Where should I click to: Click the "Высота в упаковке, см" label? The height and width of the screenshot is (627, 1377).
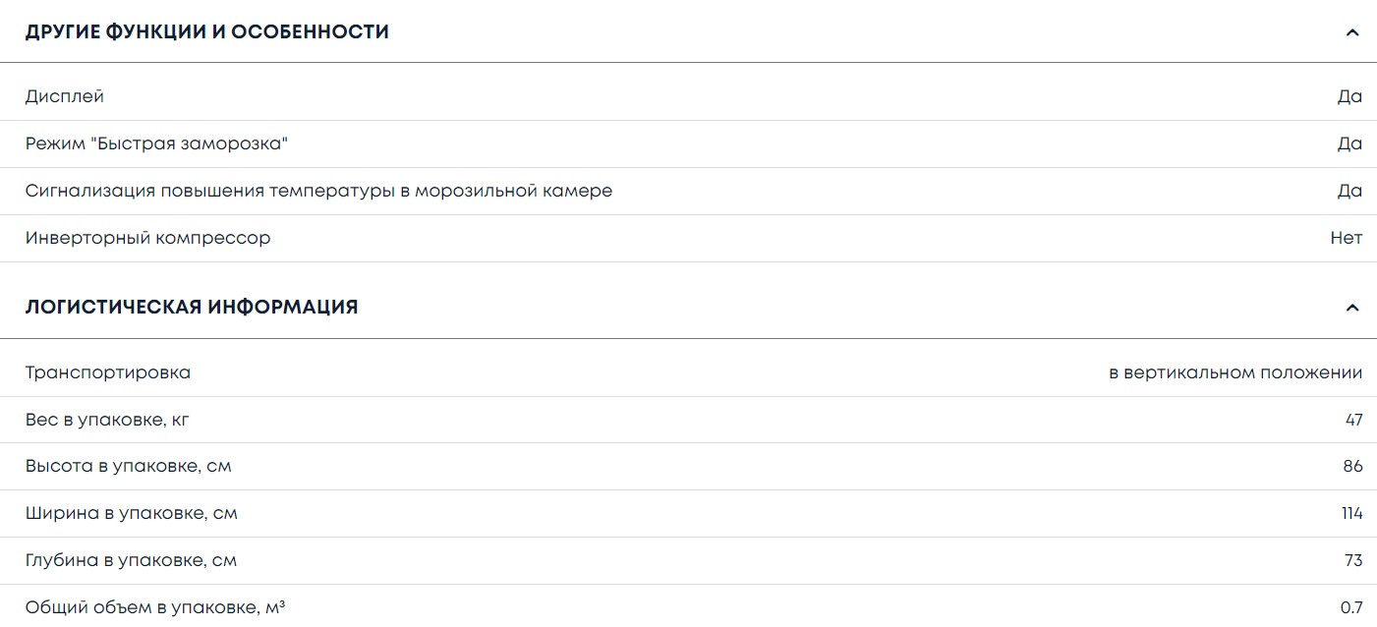point(129,466)
